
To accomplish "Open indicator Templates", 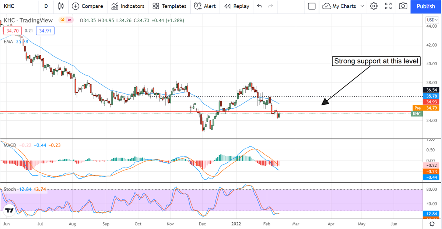I will click(169, 6).
